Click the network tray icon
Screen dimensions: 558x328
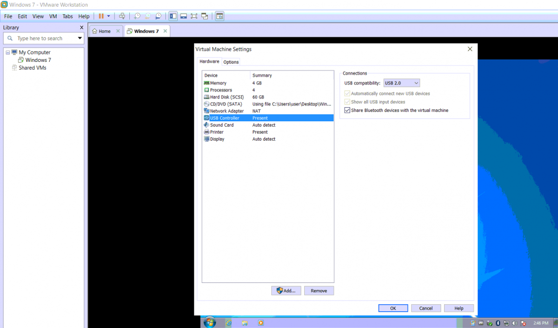point(506,323)
